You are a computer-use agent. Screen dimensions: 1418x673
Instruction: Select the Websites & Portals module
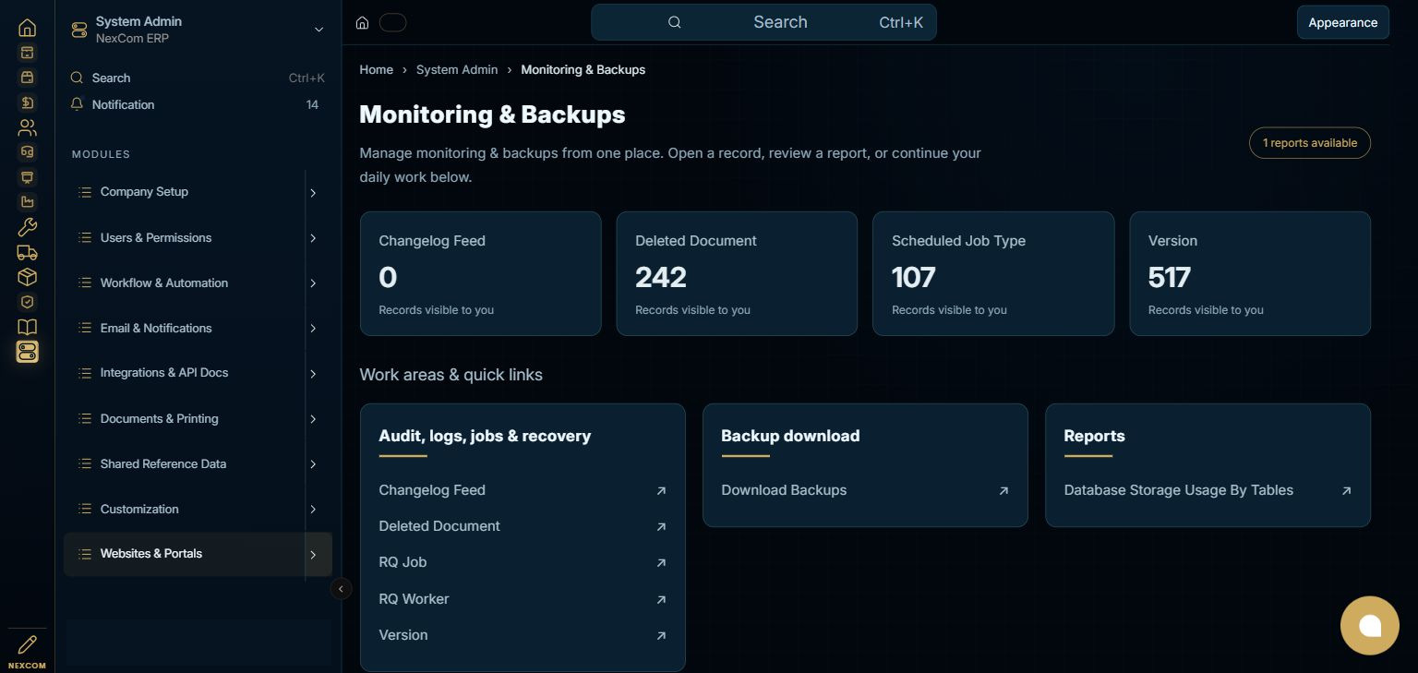point(198,554)
